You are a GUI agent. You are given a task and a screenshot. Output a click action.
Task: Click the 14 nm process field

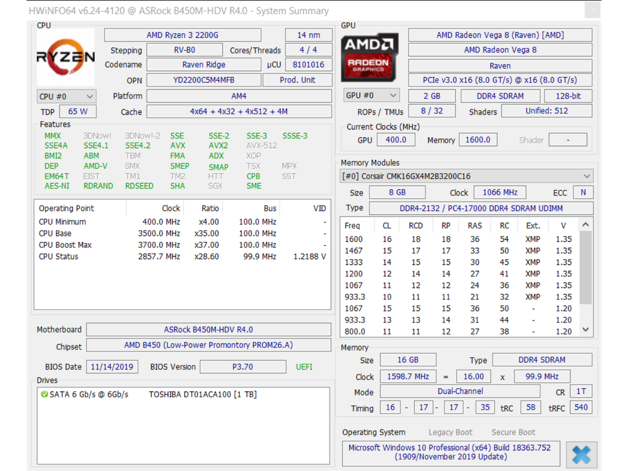click(x=309, y=35)
